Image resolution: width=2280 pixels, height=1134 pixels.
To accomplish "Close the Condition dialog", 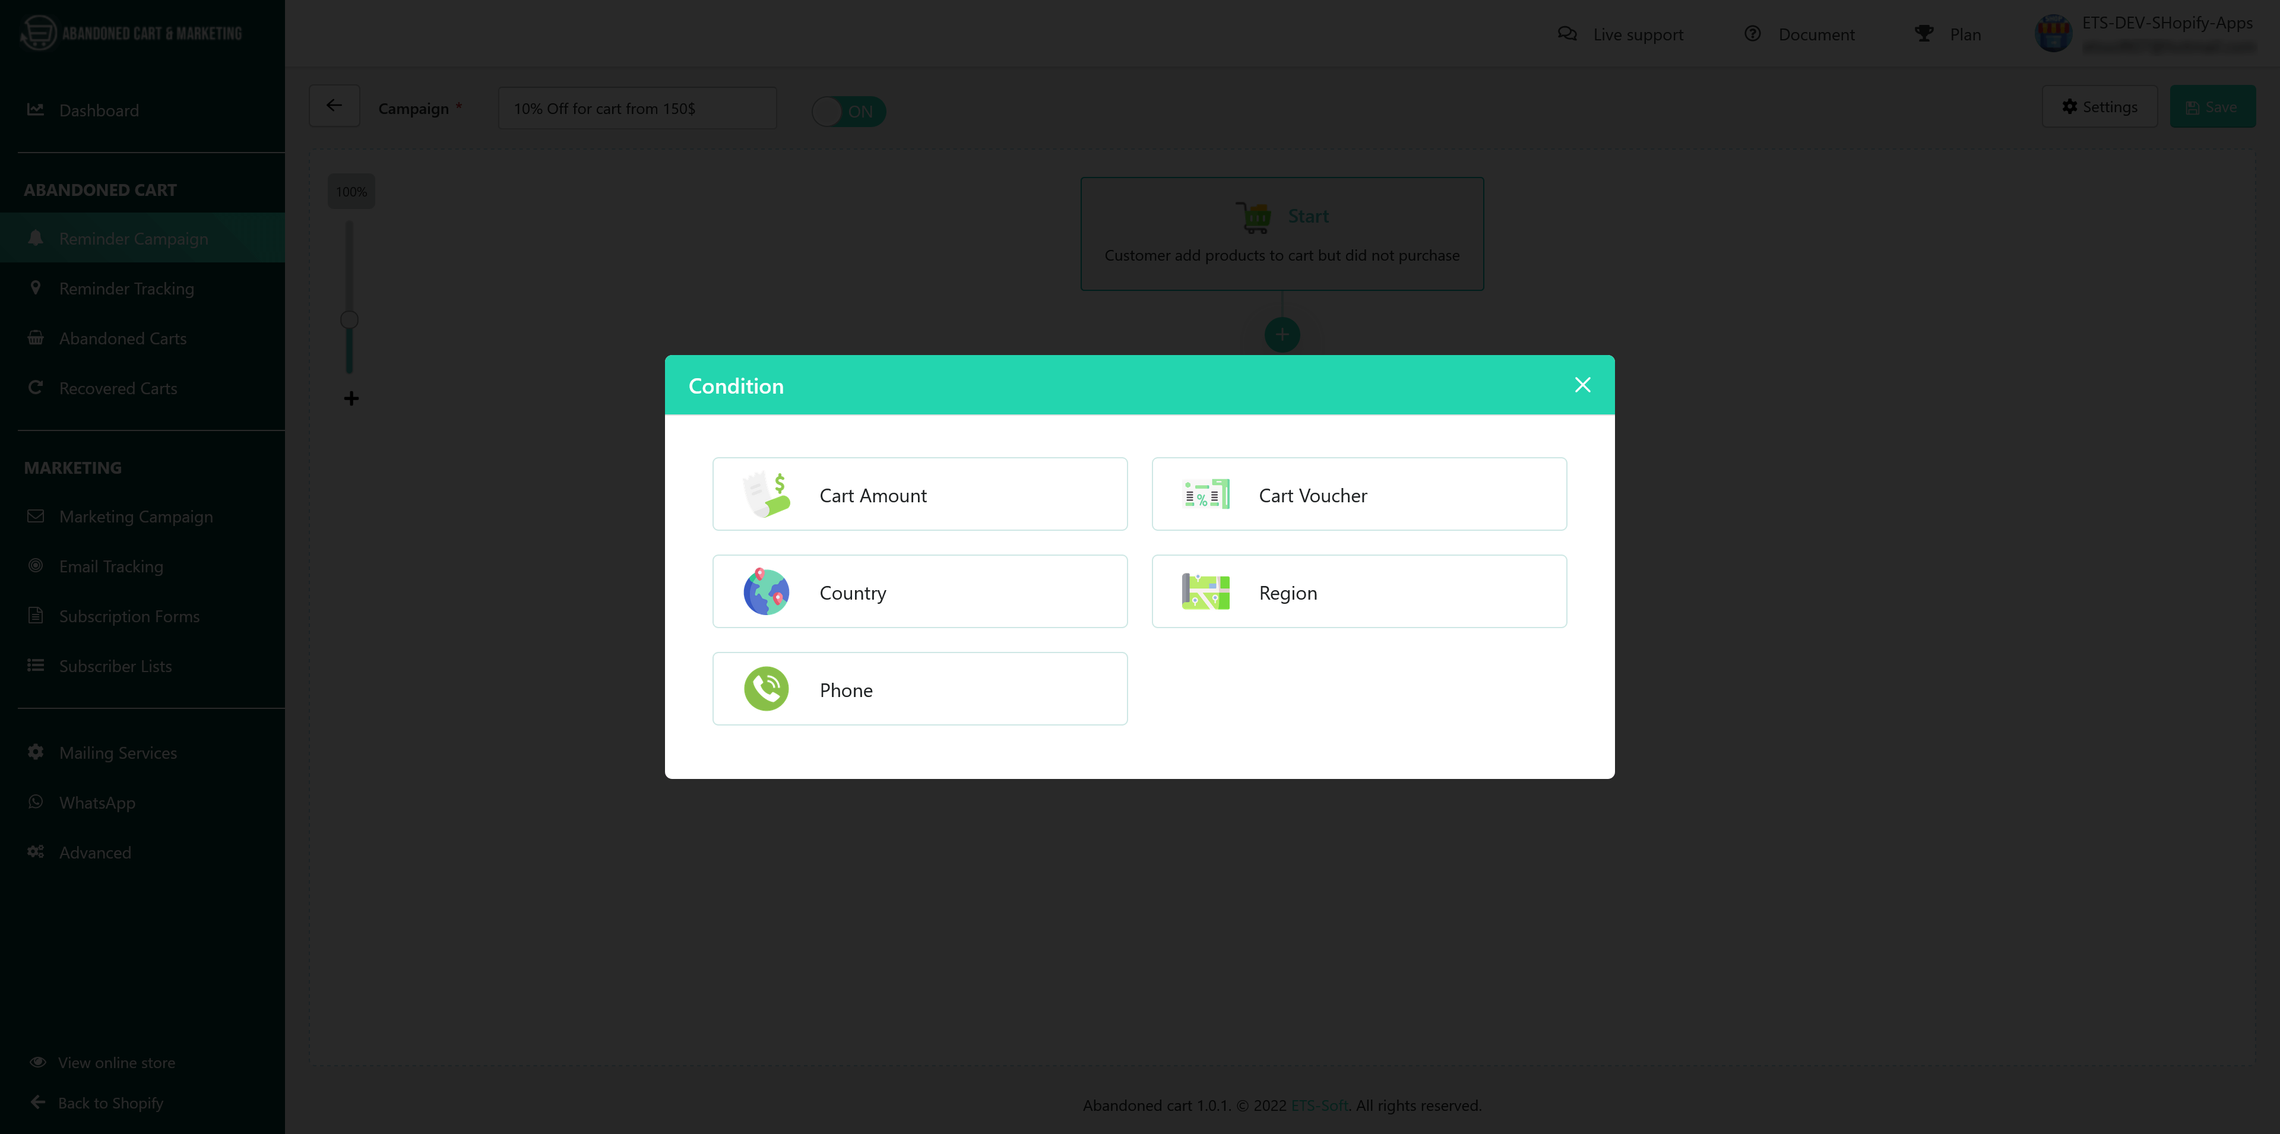I will tap(1582, 385).
